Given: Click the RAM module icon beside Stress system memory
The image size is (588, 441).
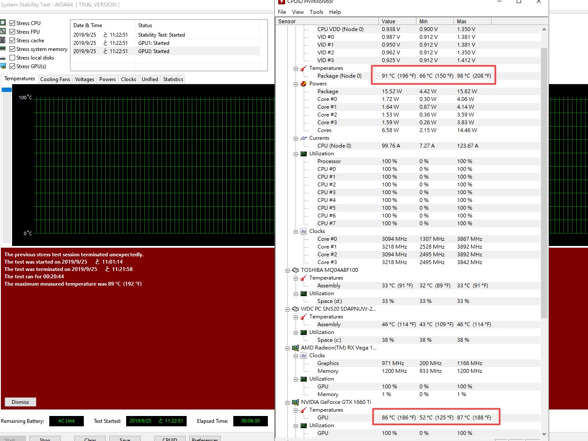Looking at the screenshot, I should point(3,49).
